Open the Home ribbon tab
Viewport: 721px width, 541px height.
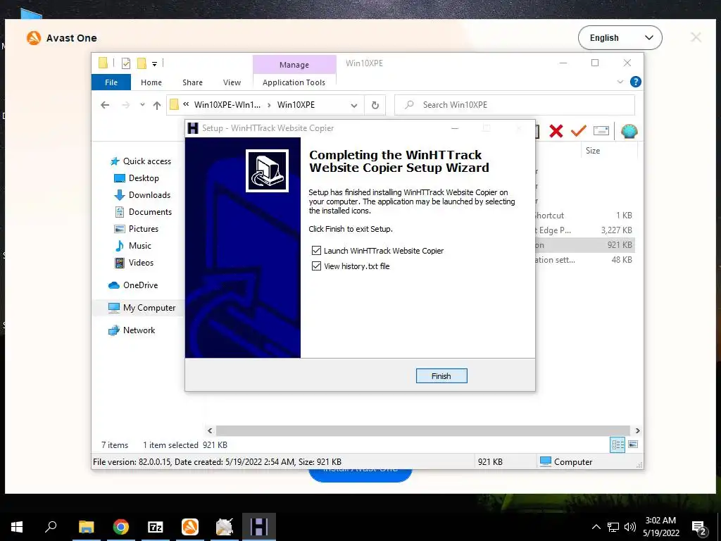click(x=151, y=82)
